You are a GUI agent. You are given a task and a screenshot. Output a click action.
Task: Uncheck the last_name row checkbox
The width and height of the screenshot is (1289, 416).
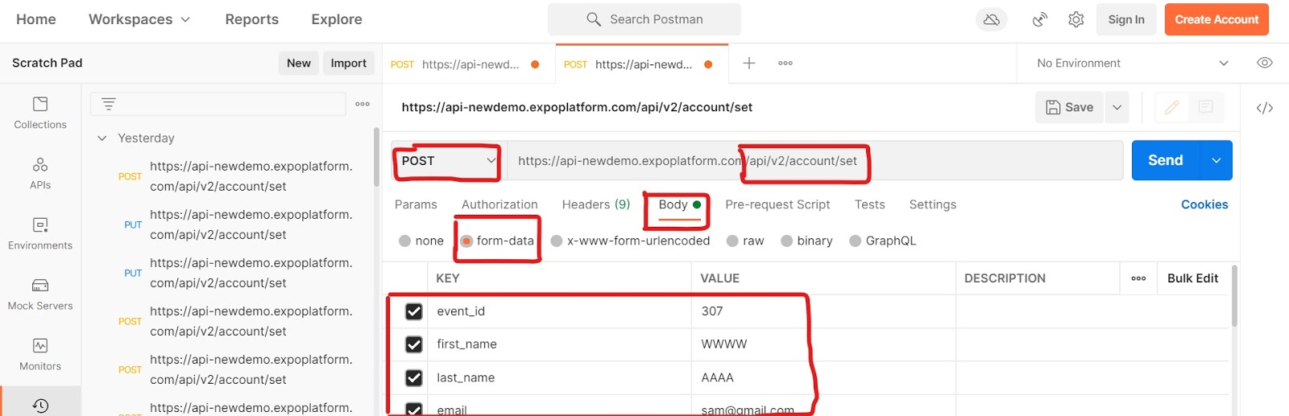[414, 377]
